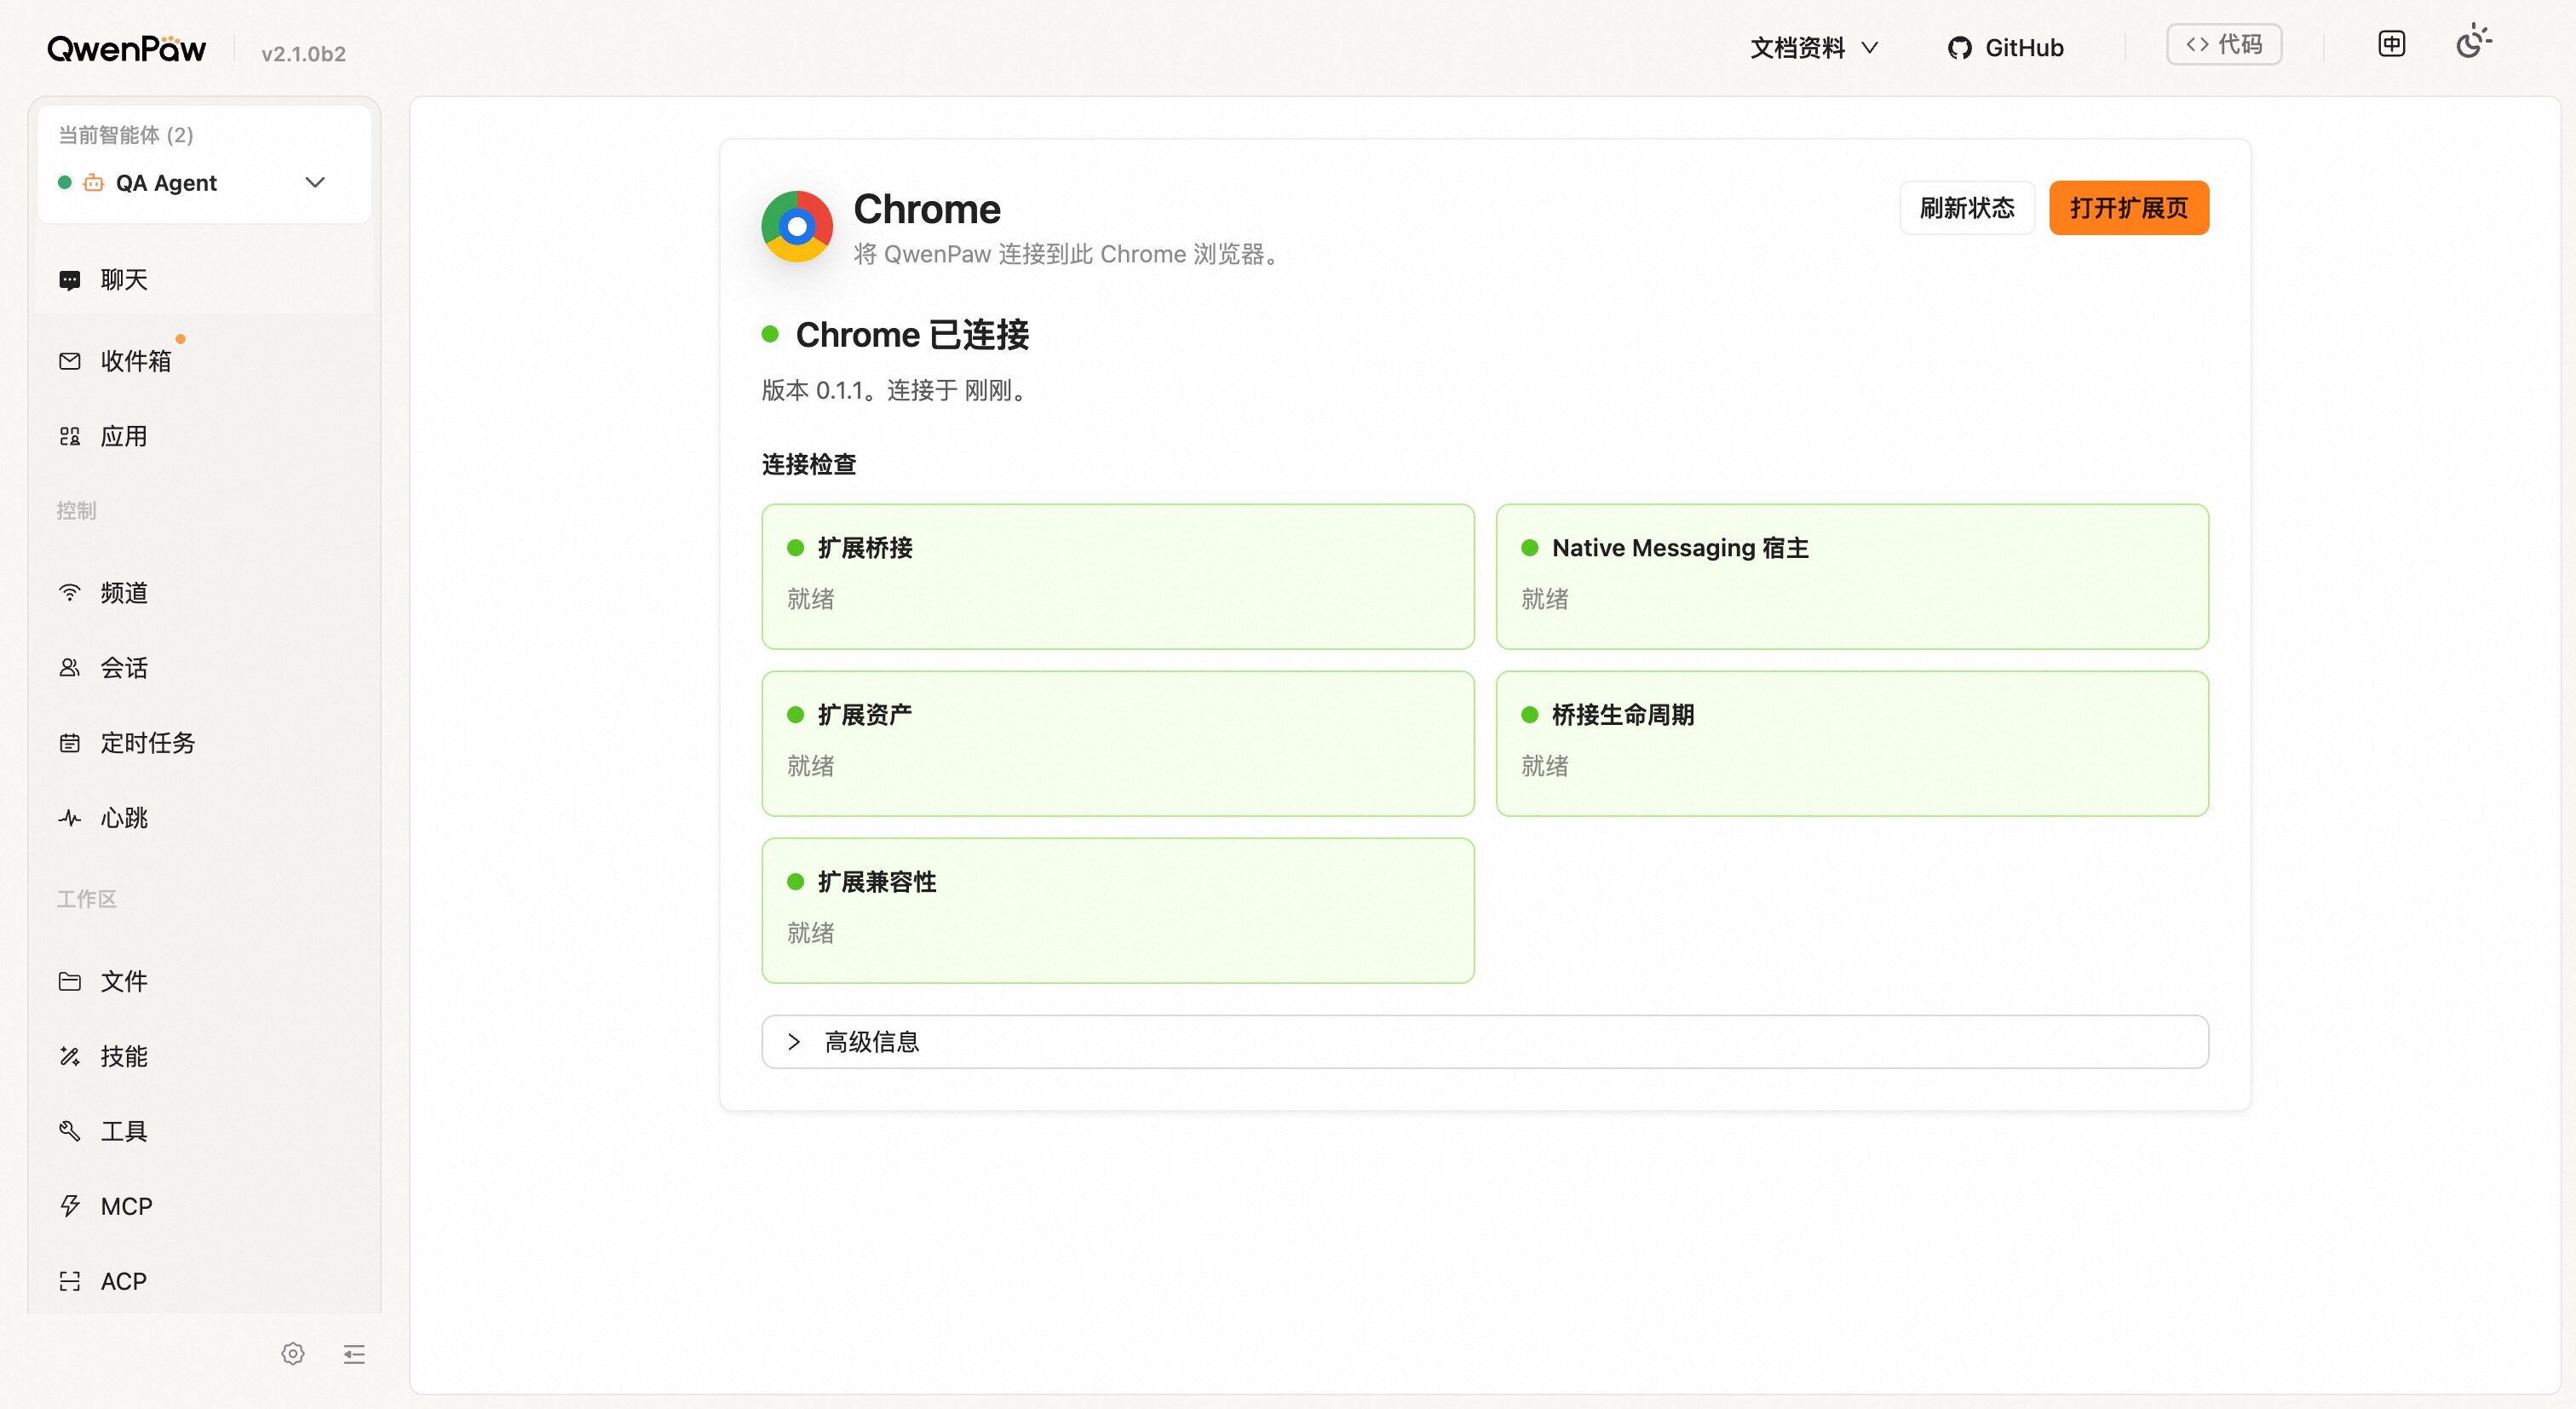This screenshot has width=2576, height=1409.
Task: Click the 高级信息 chevron arrow
Action: (794, 1042)
